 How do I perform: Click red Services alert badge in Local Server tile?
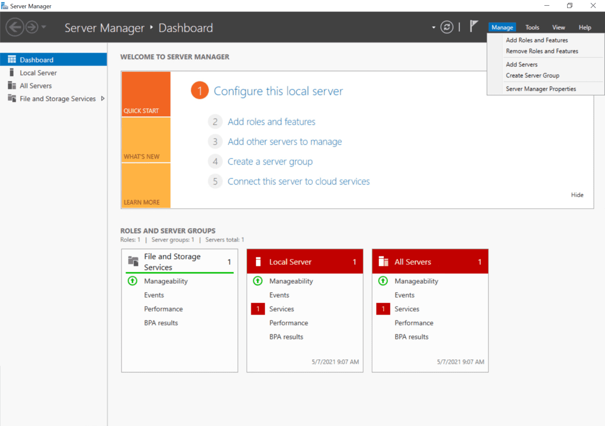[x=258, y=309]
